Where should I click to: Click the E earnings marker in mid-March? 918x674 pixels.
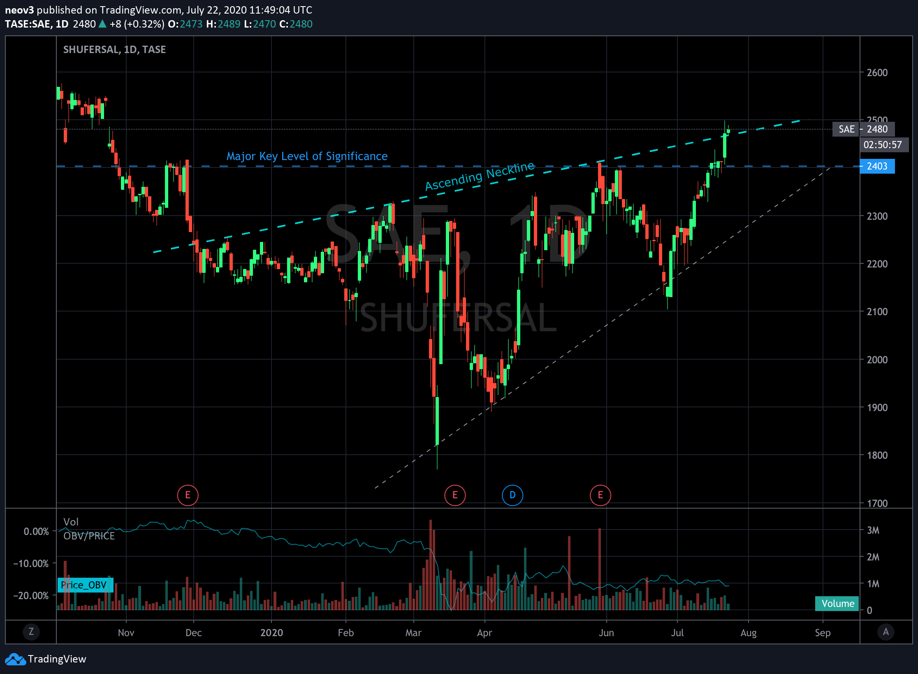pyautogui.click(x=455, y=495)
